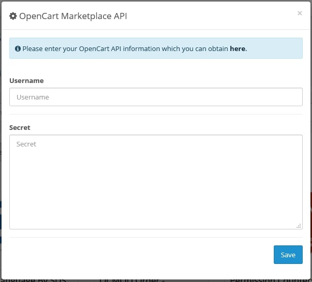This screenshot has width=312, height=282.
Task: Click the 'Secret' field label
Action: [20, 127]
